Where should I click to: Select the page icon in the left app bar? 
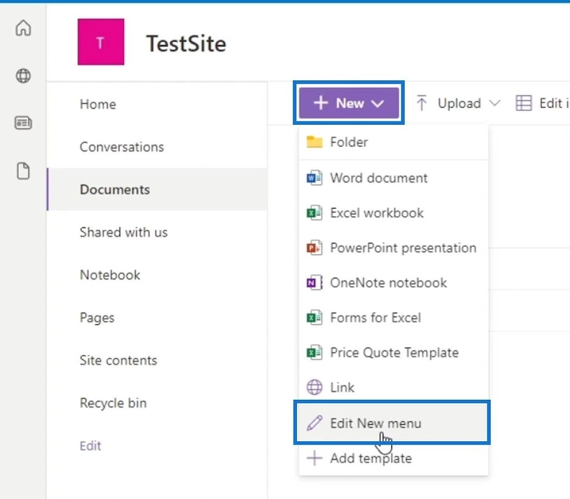click(x=23, y=171)
